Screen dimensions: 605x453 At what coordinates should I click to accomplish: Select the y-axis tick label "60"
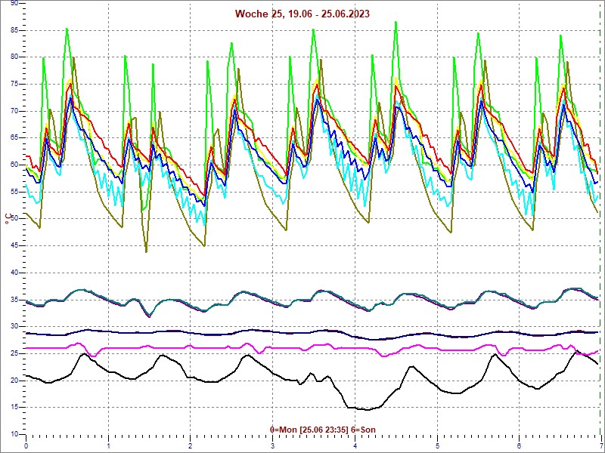(x=14, y=165)
